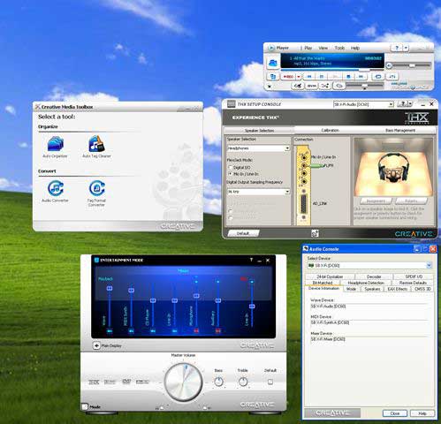
Task: Open the arrow beside Player help button
Action: click(x=406, y=48)
